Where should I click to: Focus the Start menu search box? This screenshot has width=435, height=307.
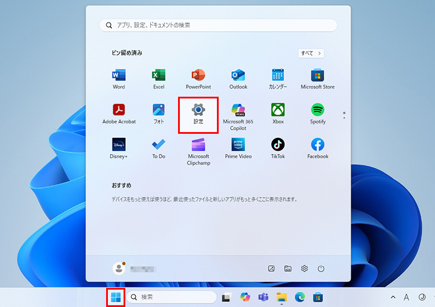218,25
